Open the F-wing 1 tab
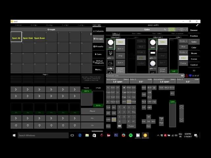 pyautogui.click(x=81, y=25)
